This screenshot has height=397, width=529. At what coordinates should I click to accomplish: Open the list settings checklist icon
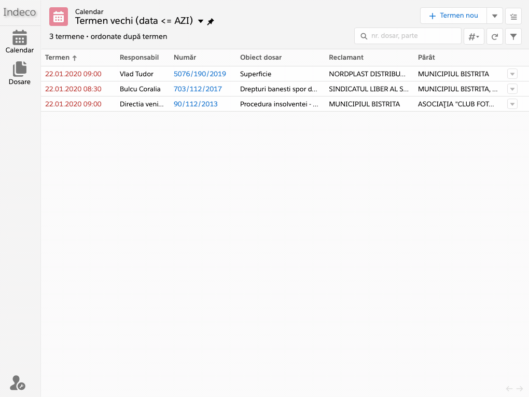point(513,16)
